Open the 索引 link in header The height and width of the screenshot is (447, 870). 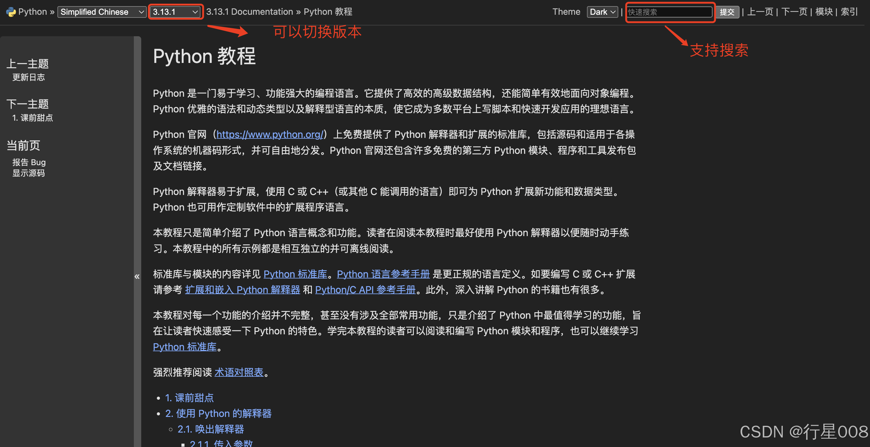(849, 12)
